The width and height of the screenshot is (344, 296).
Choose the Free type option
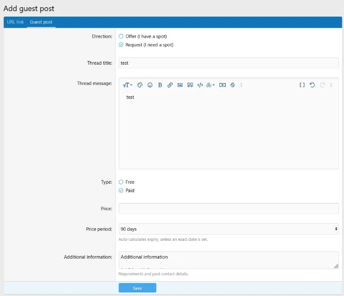pyautogui.click(x=121, y=182)
